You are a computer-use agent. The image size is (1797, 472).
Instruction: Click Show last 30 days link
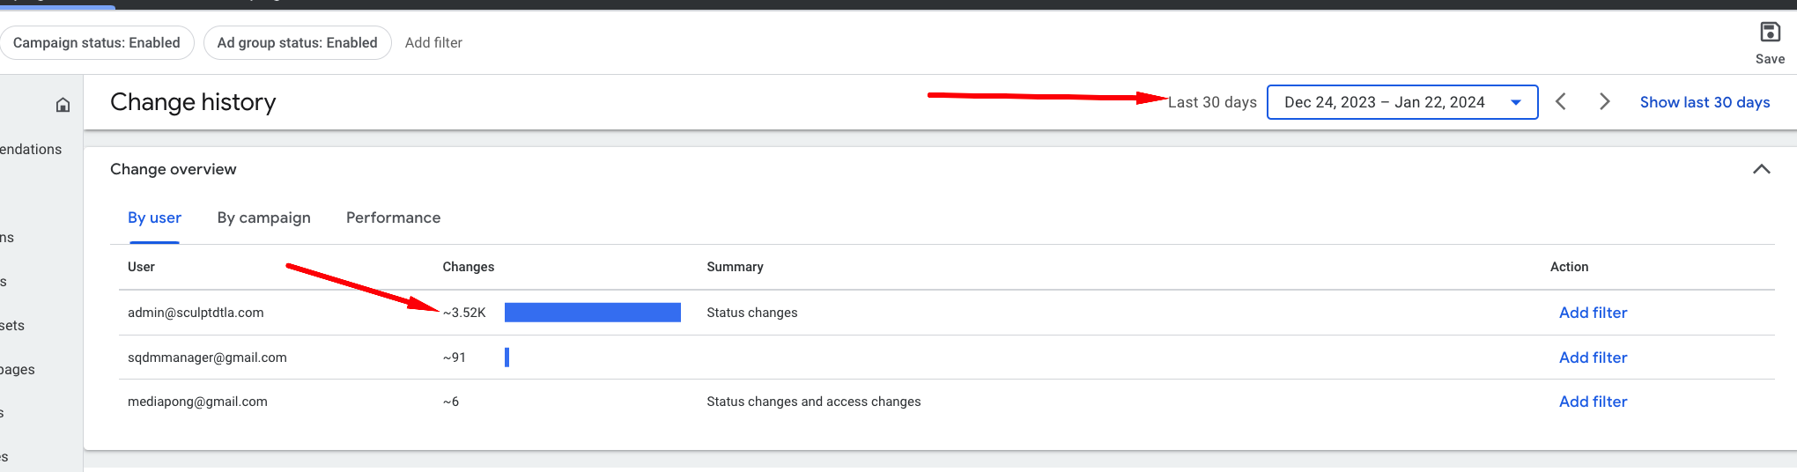[x=1705, y=102]
